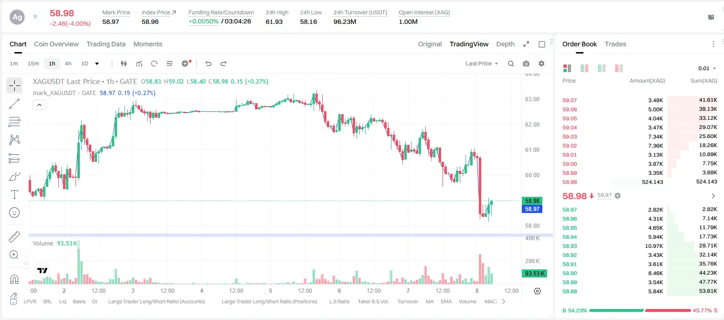
Task: Toggle the magnet snapping mode
Action: pyautogui.click(x=14, y=278)
